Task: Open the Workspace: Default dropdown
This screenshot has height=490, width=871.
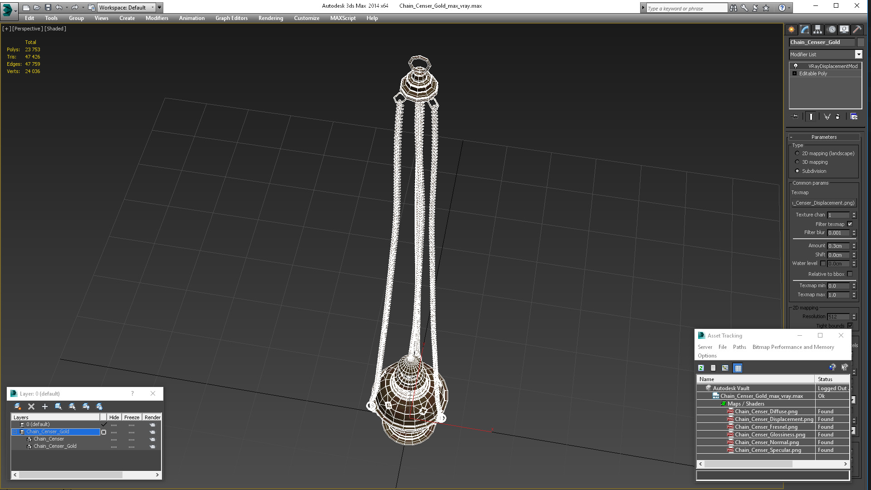Action: point(126,7)
